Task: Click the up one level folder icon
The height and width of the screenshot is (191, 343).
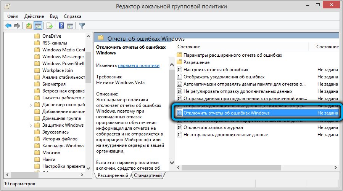Action: 29,26
